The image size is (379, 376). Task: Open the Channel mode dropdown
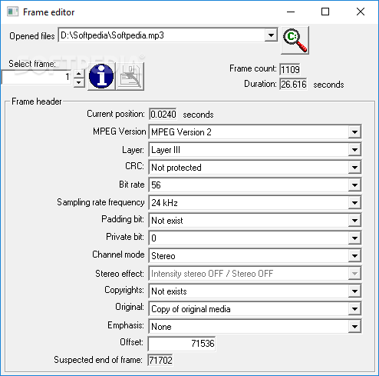coord(354,256)
